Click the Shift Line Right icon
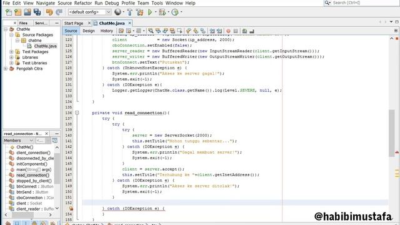400x225 pixels. point(219,31)
